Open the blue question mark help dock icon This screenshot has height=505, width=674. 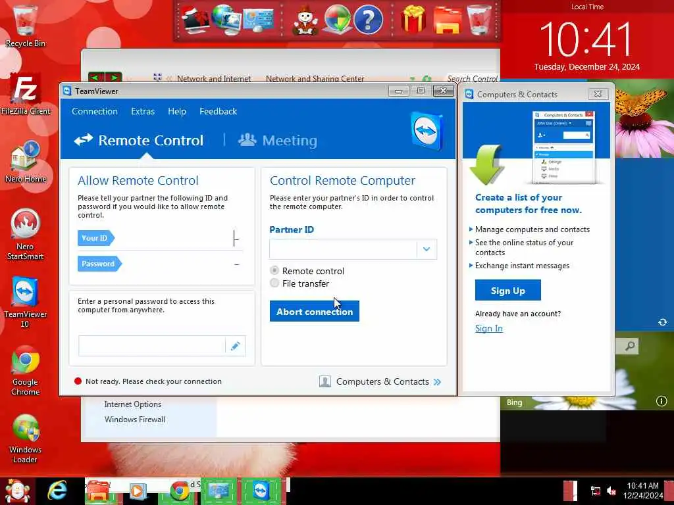tap(368, 20)
